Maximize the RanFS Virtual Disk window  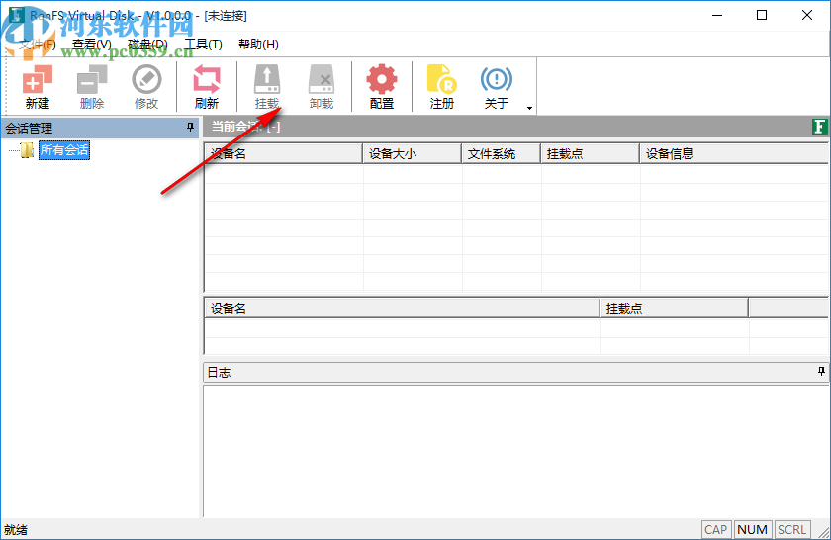click(762, 15)
